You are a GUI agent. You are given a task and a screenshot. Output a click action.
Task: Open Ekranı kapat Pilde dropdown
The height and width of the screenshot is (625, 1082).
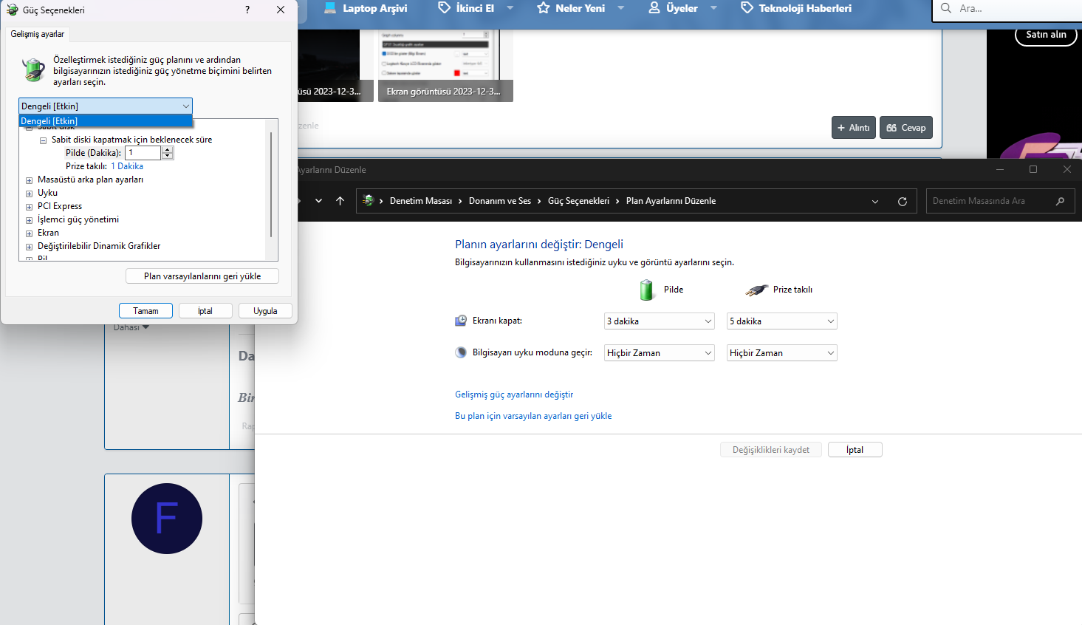[659, 321]
